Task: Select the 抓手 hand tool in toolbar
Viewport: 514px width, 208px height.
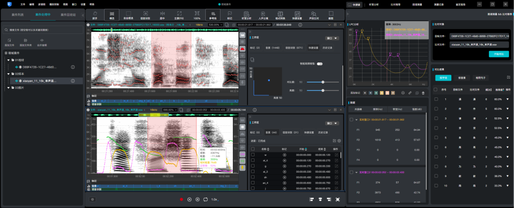Action: tap(94, 15)
